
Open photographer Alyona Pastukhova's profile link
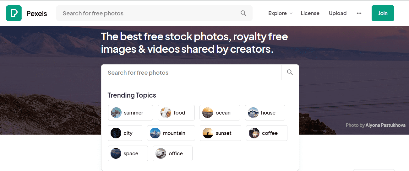click(385, 125)
